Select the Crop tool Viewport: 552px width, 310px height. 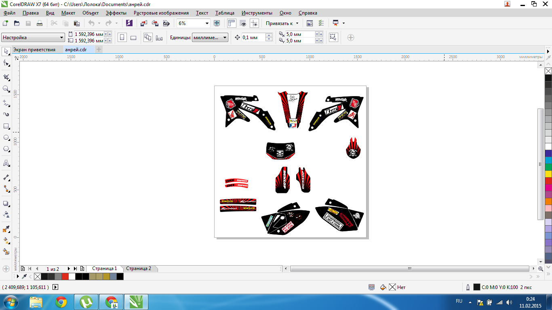click(6, 77)
